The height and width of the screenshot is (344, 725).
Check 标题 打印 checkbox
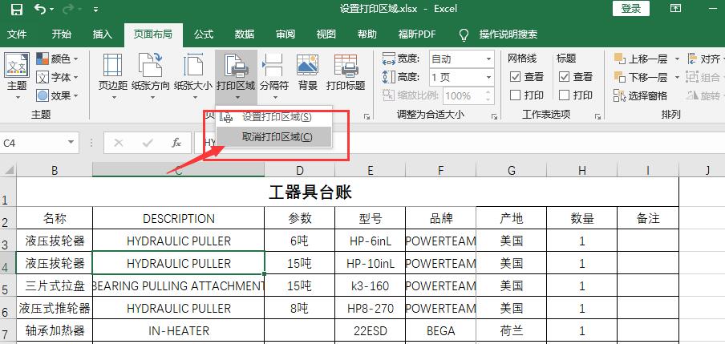pos(564,95)
